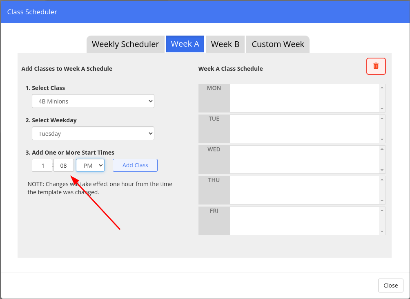Select the Week A tab
410x299 pixels.
(x=185, y=44)
